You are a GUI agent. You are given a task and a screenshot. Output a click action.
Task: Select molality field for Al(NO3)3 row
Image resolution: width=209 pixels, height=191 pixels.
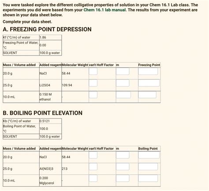[123, 167]
